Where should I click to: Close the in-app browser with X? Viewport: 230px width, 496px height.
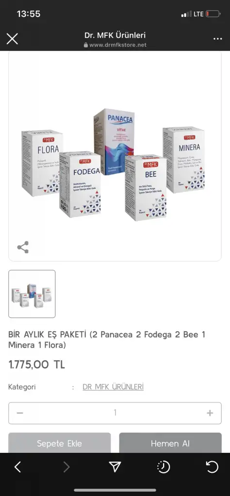[12, 39]
